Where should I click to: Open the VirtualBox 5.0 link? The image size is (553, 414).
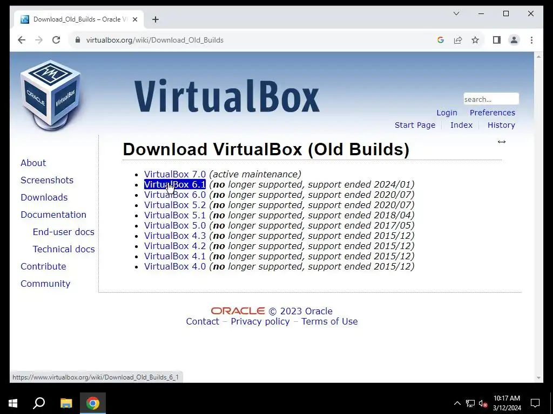point(174,225)
